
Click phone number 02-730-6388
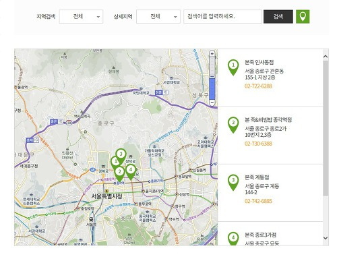pyautogui.click(x=258, y=144)
